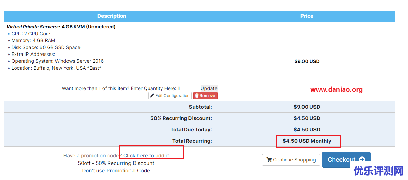Click the quantity field showing 1
This screenshot has width=408, height=180.
178,88
